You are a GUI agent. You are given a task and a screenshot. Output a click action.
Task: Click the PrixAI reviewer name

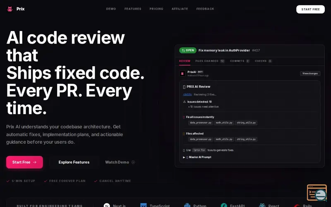click(x=192, y=72)
